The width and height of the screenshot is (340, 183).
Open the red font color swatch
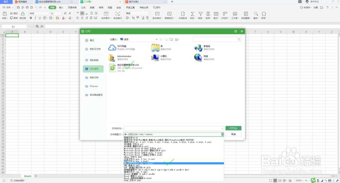pyautogui.click(x=63, y=18)
